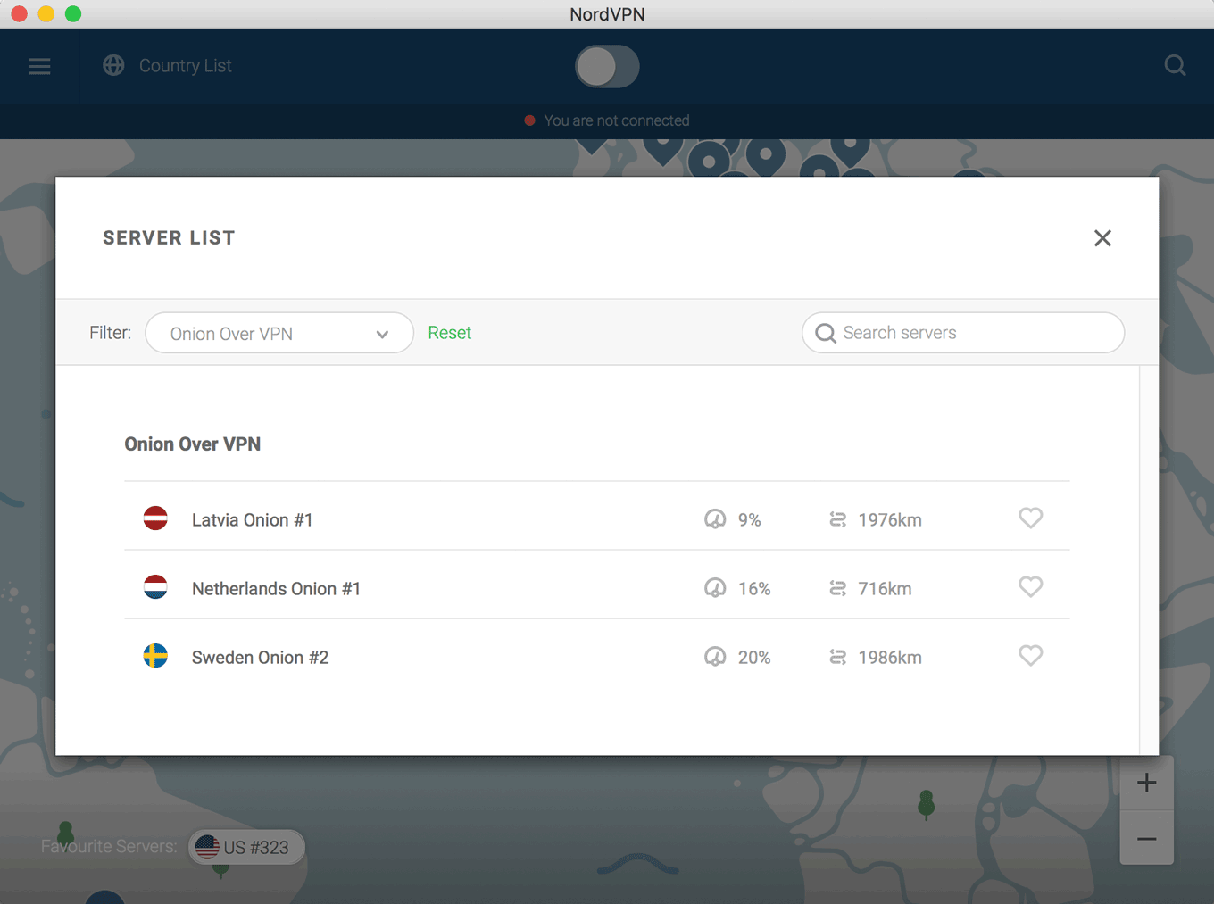This screenshot has width=1214, height=904.
Task: Click the Netherlands flag icon
Action: (x=155, y=586)
